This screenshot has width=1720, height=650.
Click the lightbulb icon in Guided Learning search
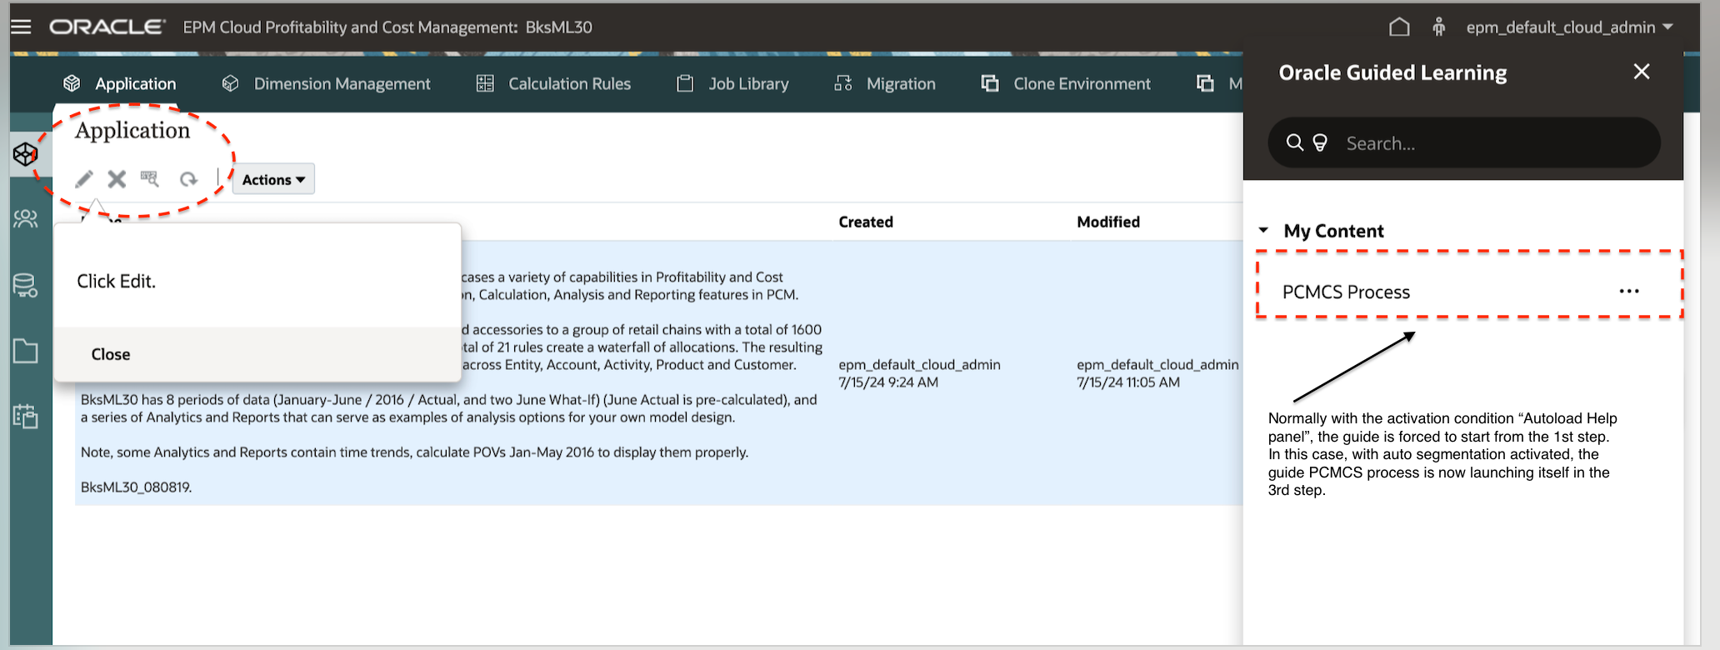tap(1320, 142)
